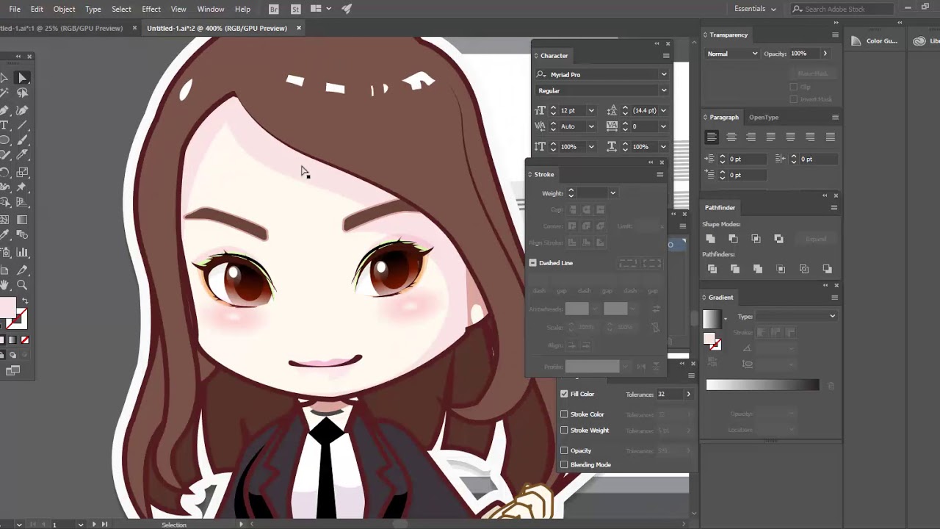Toggle the Invert Mask checkbox
This screenshot has height=529, width=940.
point(793,99)
